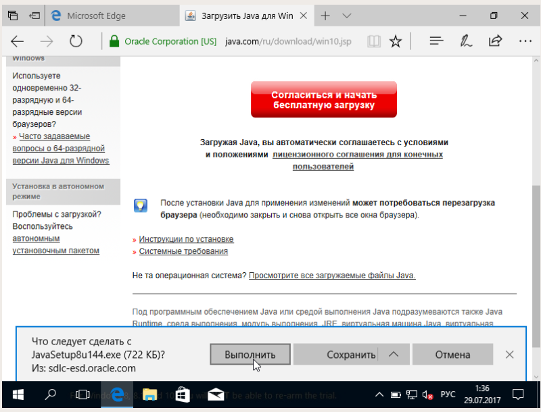541x412 pixels.
Task: Dismiss the download notification bar X
Action: point(510,355)
